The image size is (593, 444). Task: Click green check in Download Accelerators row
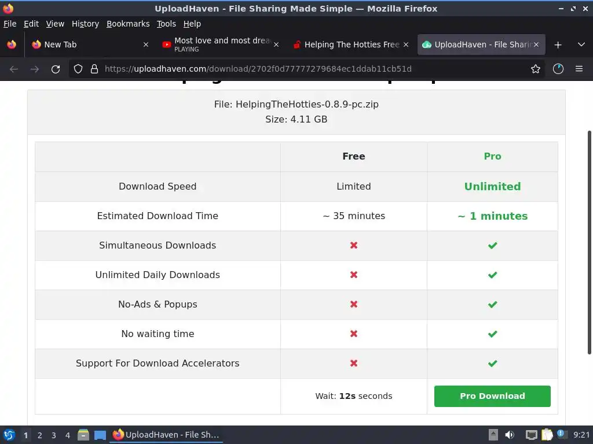click(x=492, y=363)
